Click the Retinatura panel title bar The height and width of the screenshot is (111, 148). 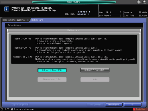click(74, 30)
